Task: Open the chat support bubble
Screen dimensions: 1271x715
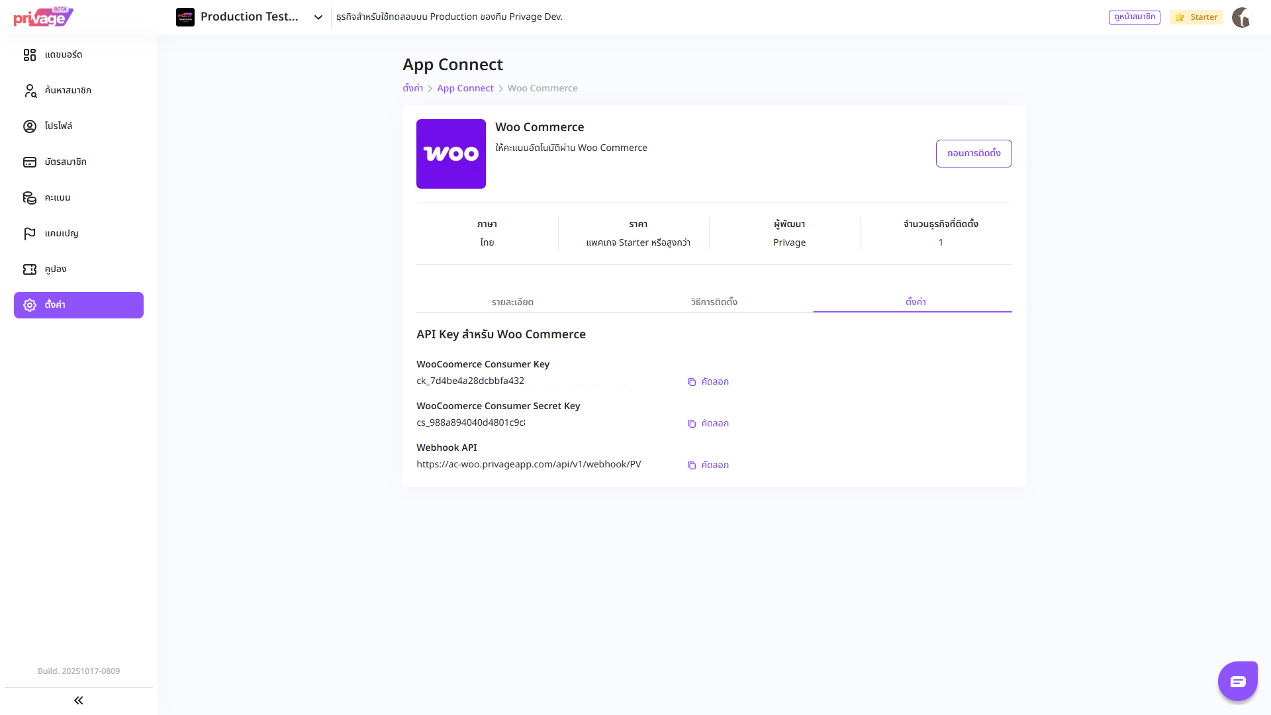Action: point(1237,681)
